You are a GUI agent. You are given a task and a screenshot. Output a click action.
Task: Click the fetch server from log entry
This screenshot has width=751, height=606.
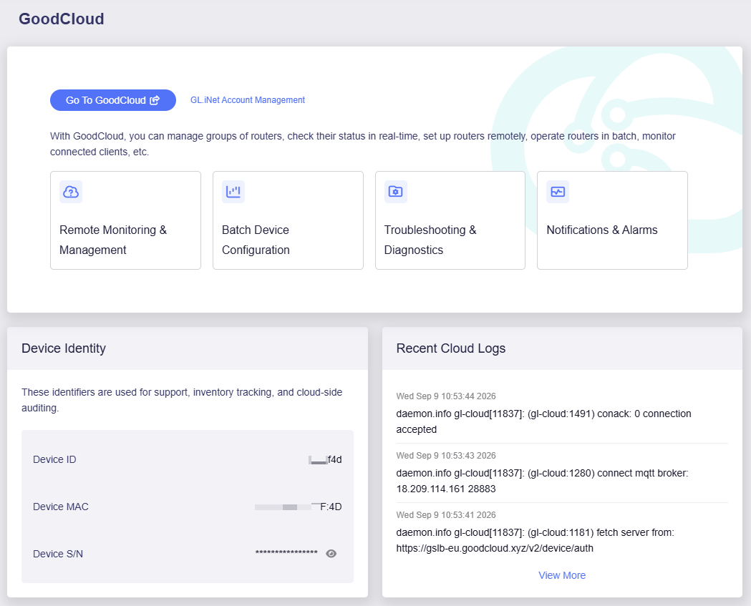535,540
